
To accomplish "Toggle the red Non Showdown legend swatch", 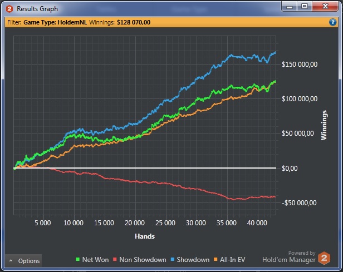I will 115,259.
